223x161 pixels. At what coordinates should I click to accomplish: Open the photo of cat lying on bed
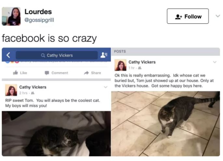click(x=56, y=134)
